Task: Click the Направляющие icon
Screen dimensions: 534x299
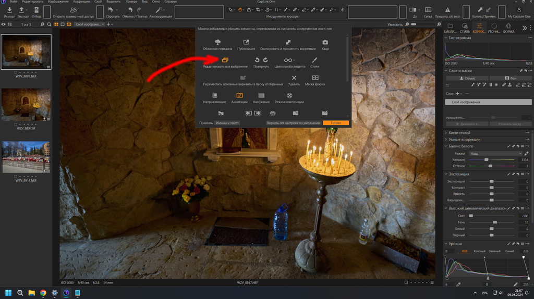Action: pos(214,95)
